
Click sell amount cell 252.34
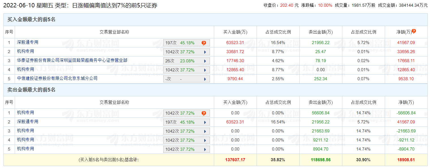[321, 79]
